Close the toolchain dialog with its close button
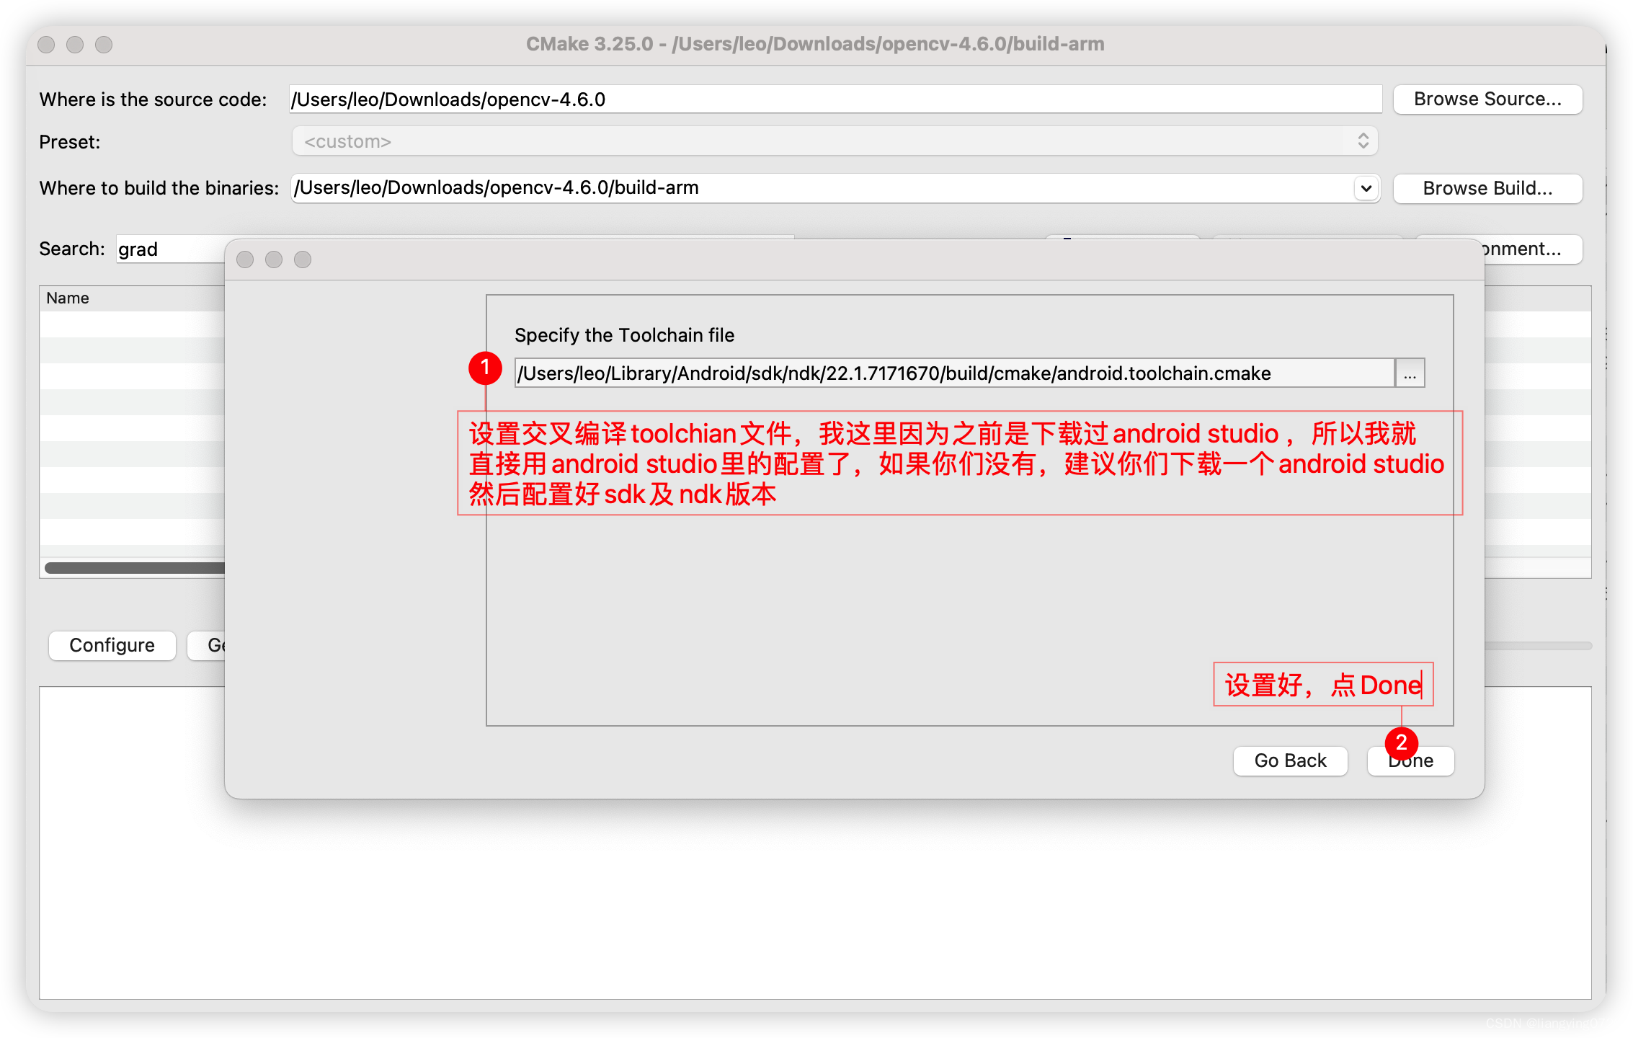 click(245, 259)
